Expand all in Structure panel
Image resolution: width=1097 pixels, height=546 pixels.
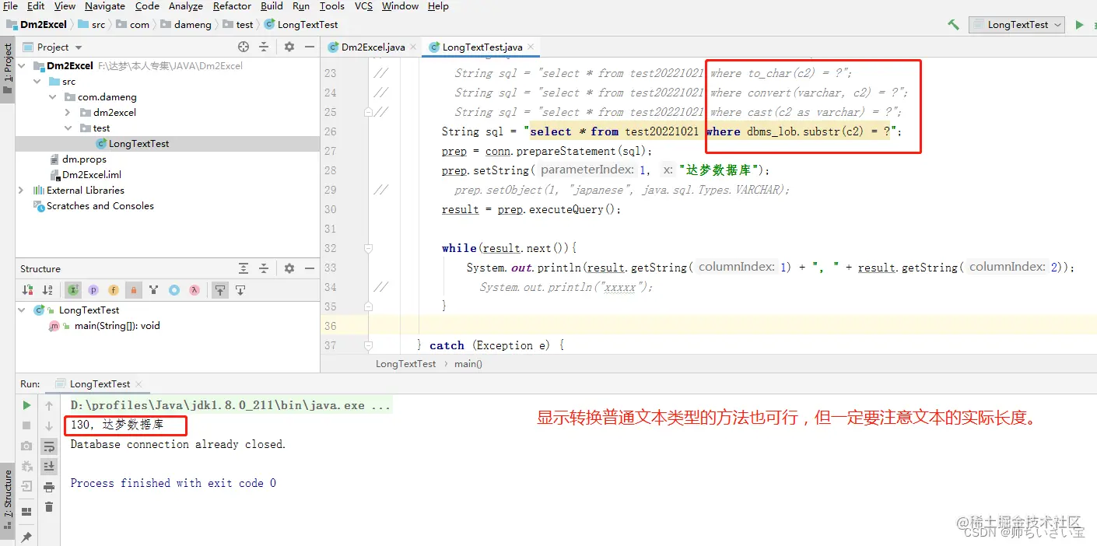point(244,268)
